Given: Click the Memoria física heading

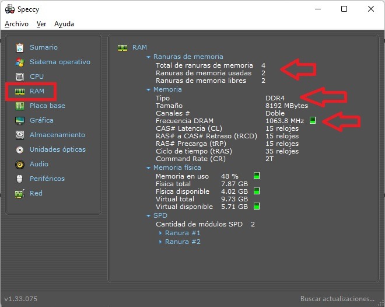Looking at the screenshot, I should click(x=177, y=168).
